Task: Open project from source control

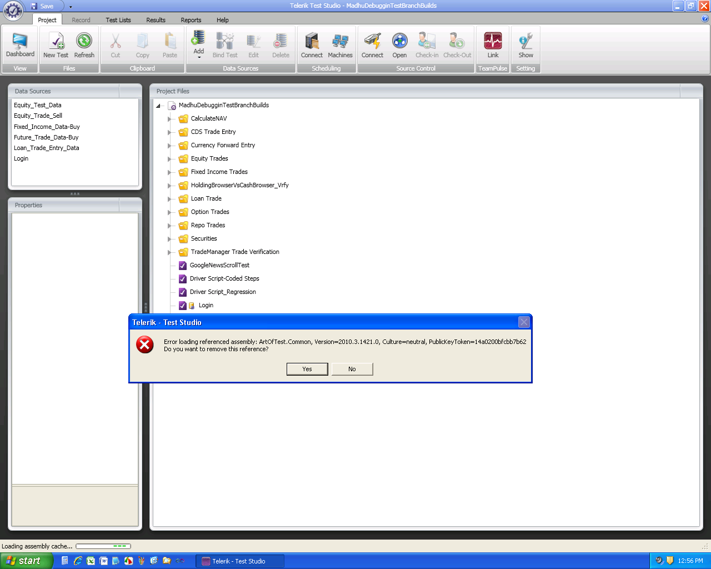Action: (x=399, y=46)
